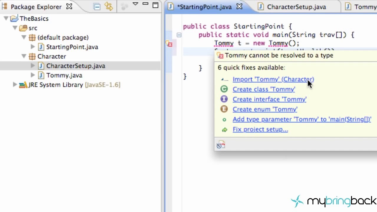This screenshot has height=212, width=377.
Task: Collapse the TheBasics project node
Action: 6,19
